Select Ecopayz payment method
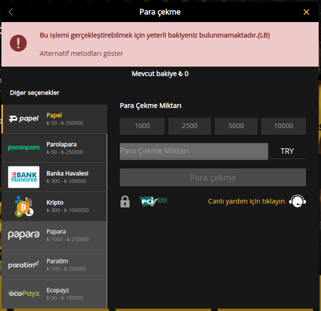Screen dimensions: 321x311 (54, 294)
